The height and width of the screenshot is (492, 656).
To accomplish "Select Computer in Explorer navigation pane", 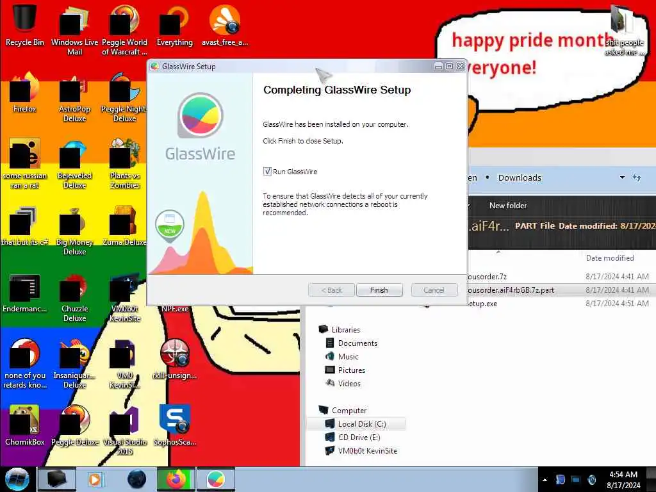I will [349, 411].
